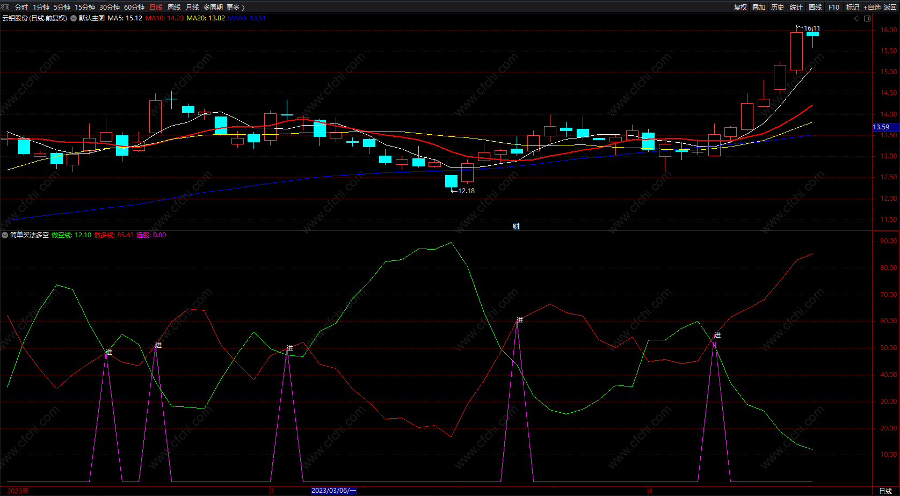Image resolution: width=900 pixels, height=496 pixels.
Task: Expand the 简单买法多空 indicator dropdown
Action: click(x=5, y=235)
